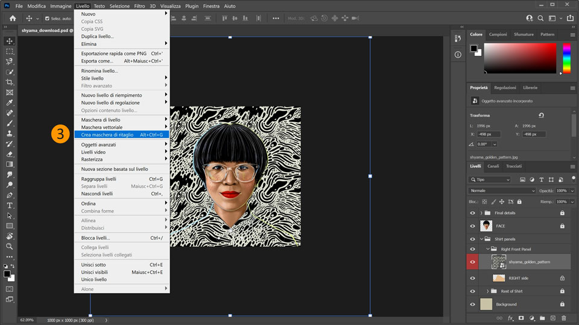Click the fx layer style icon
Screen dimensions: 579x325
click(x=510, y=318)
